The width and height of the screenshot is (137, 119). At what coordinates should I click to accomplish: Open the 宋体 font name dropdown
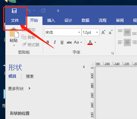click(x=79, y=33)
